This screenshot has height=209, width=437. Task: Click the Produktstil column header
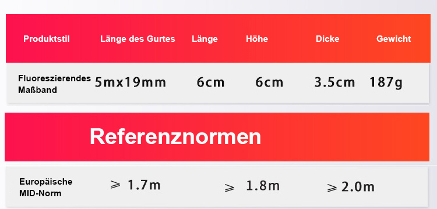pos(47,39)
